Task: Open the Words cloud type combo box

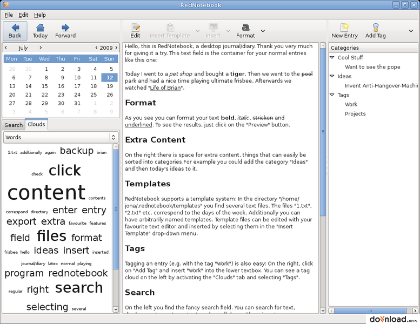Action: [x=61, y=137]
